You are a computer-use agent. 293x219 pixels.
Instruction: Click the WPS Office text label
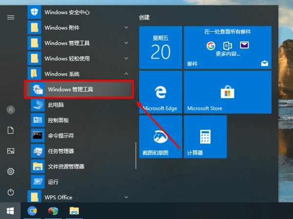(58, 198)
